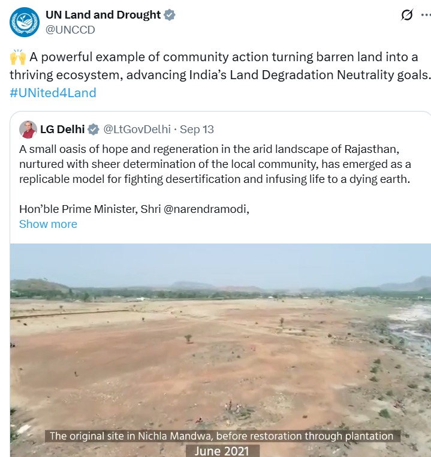This screenshot has height=457, width=431.
Task: Click the Nichla Mandwa video caption text
Action: click(x=222, y=436)
